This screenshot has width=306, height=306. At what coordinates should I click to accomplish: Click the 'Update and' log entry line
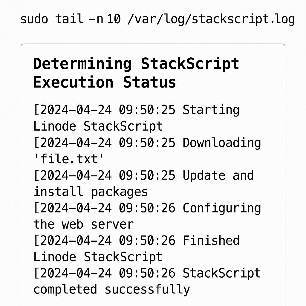pyautogui.click(x=144, y=175)
